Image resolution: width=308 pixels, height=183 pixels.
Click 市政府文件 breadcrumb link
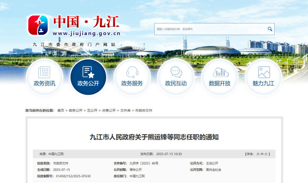144,110
